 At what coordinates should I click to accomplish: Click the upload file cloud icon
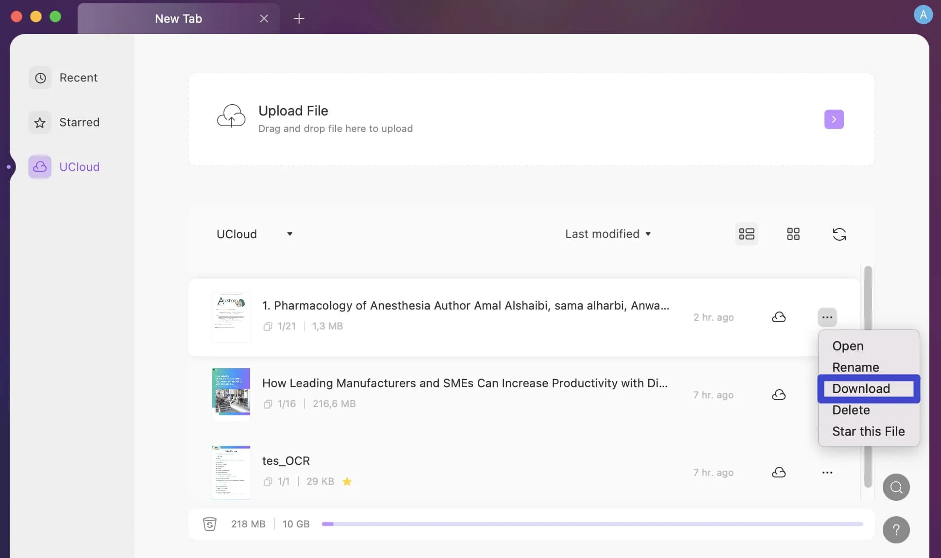click(230, 118)
